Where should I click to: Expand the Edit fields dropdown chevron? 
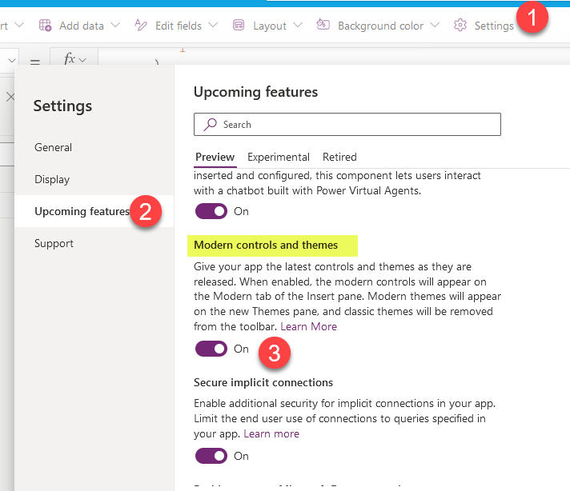213,26
